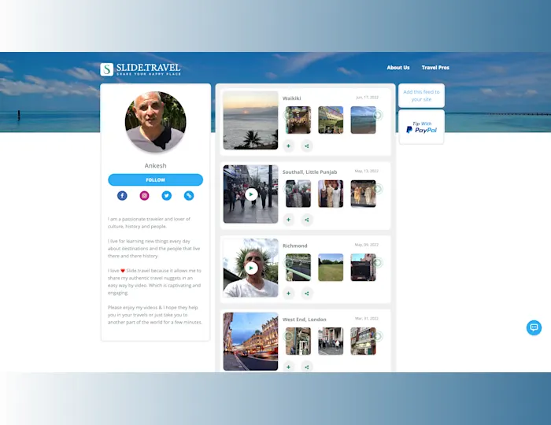
Task: Select third Waikiki beach thumbnail
Action: (x=363, y=120)
